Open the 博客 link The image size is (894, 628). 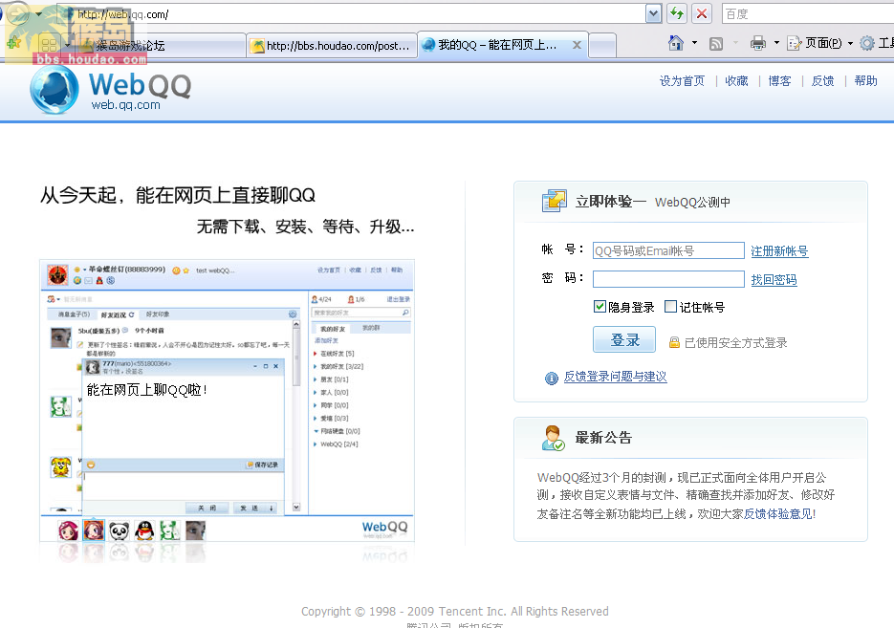[x=779, y=81]
